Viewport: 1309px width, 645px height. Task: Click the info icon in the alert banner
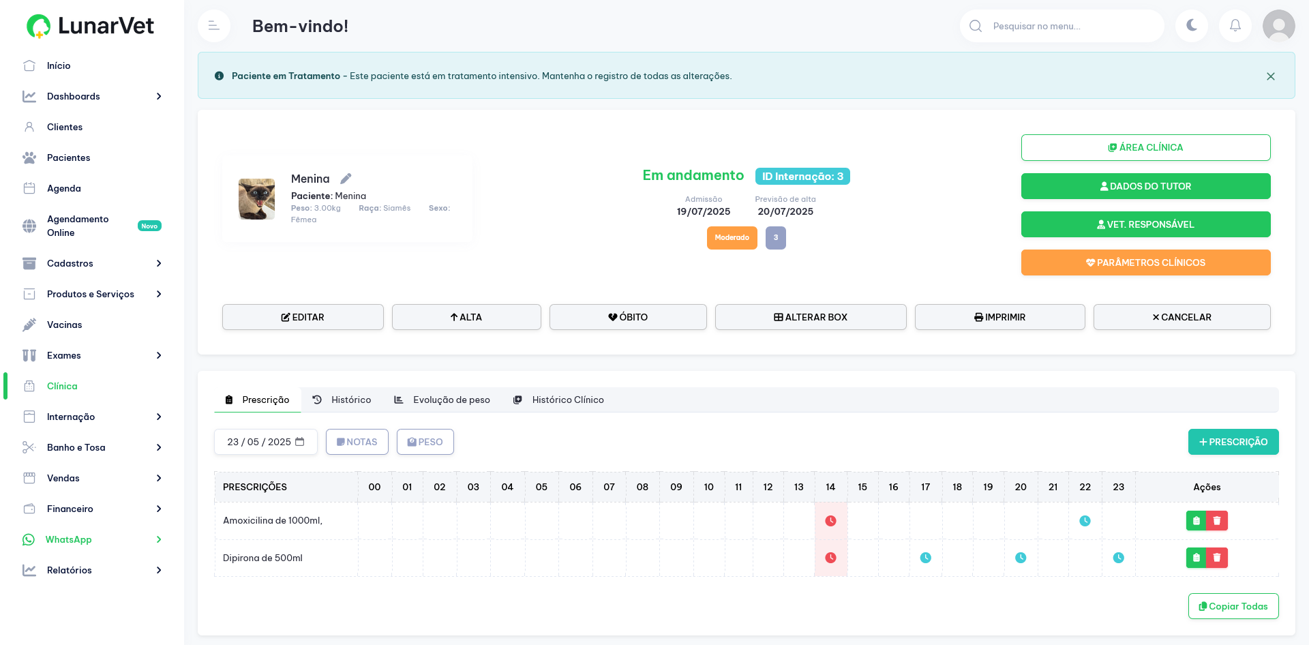[219, 76]
